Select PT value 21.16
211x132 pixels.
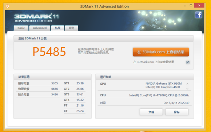(80, 105)
